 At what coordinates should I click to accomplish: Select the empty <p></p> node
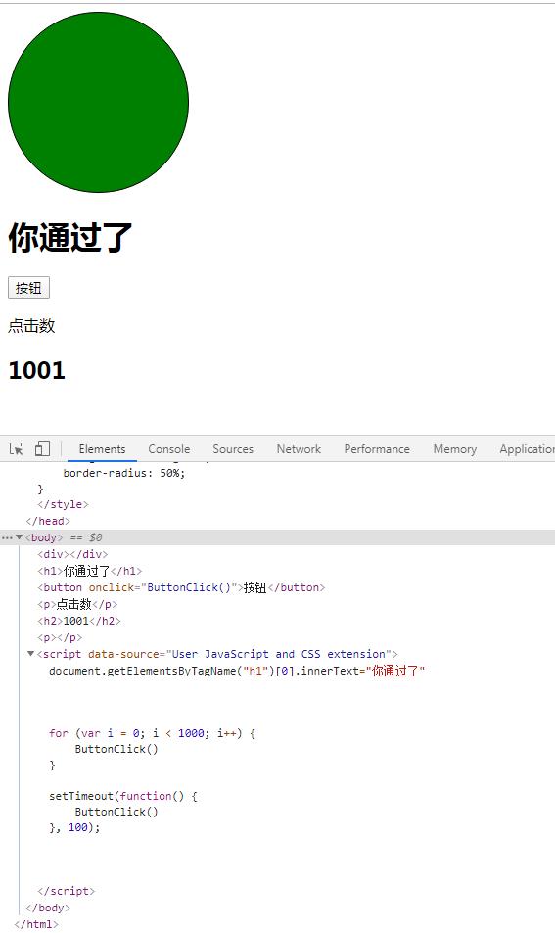(60, 637)
